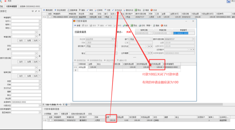Click 审核 in the main list toolbar
Screen dimensions: 235x130
(90, 10)
